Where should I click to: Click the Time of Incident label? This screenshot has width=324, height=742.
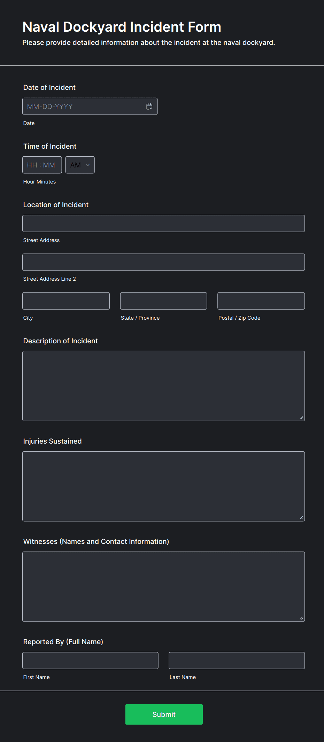[x=50, y=146]
